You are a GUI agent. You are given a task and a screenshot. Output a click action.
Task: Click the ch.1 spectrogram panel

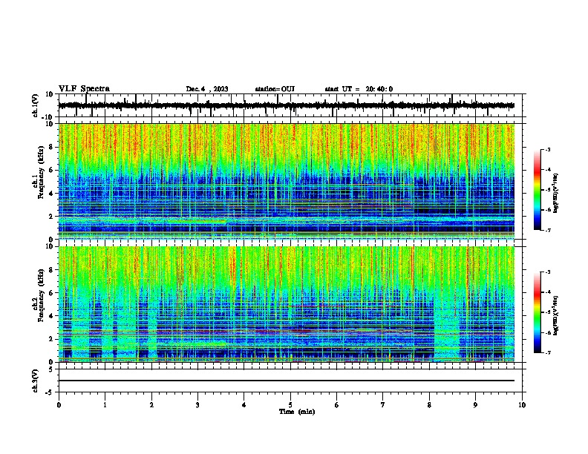click(x=287, y=181)
